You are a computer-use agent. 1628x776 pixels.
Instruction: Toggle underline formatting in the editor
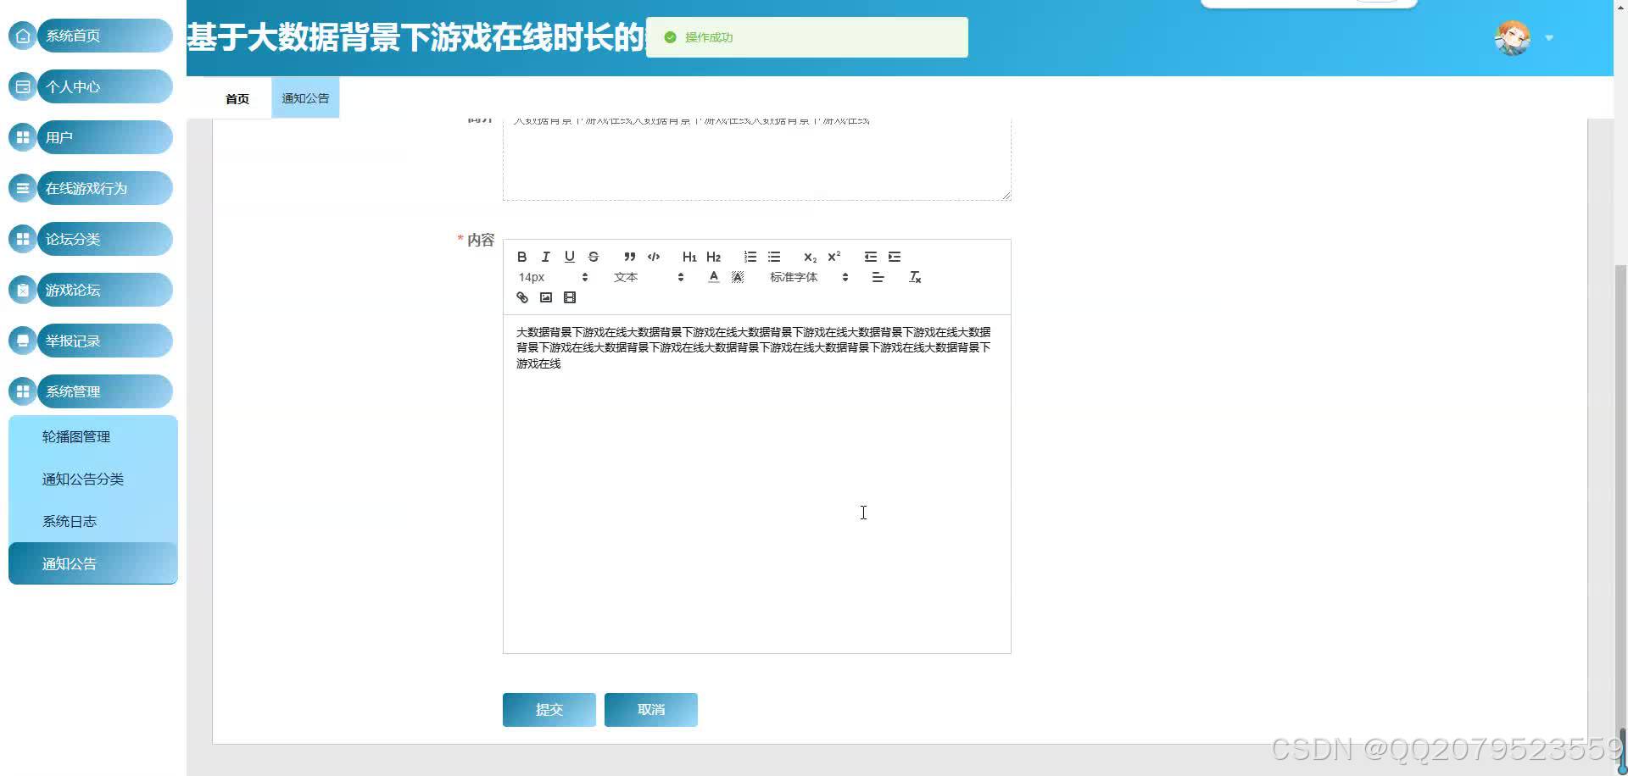click(570, 257)
